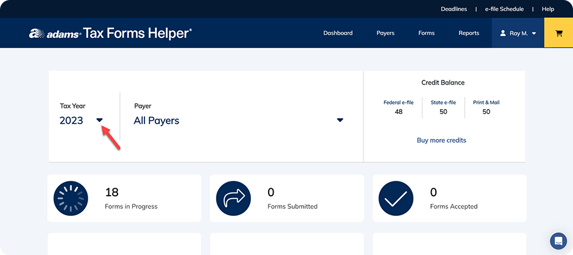Open the Forms navigation item
The width and height of the screenshot is (573, 255).
tap(427, 33)
